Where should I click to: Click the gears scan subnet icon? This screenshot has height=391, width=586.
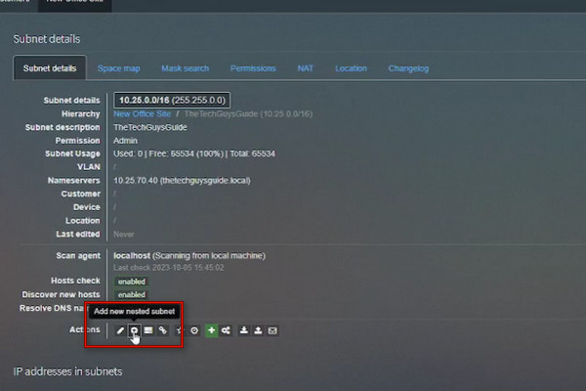pos(226,330)
